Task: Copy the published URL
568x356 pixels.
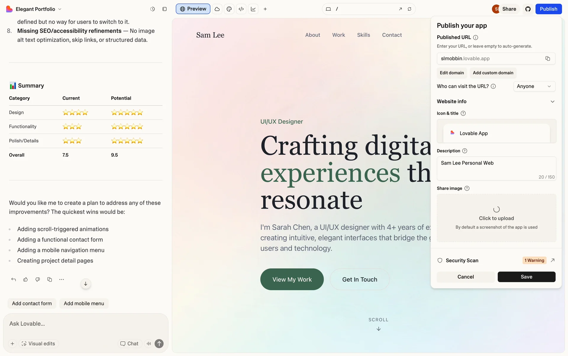Action: coord(548,58)
